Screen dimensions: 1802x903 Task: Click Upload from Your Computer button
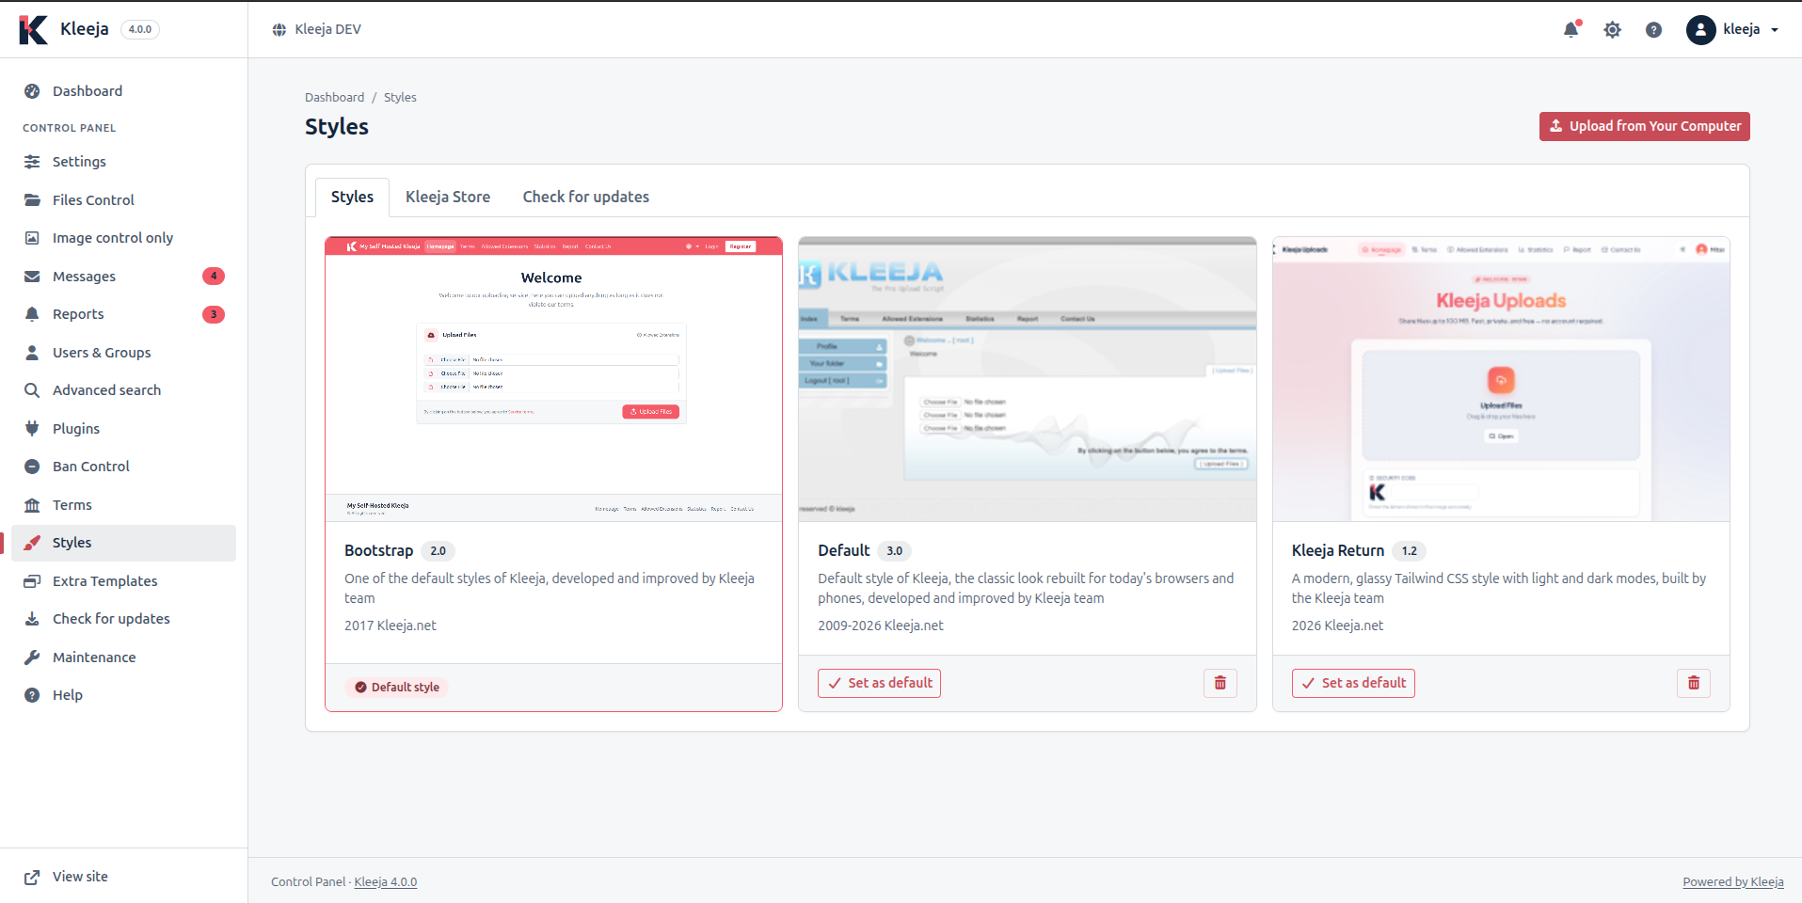(x=1644, y=126)
